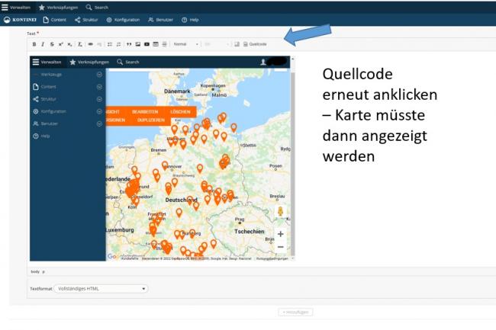Image resolution: width=496 pixels, height=330 pixels.
Task: Click Verwalten in the embedded screenshot's top bar
Action: click(47, 62)
